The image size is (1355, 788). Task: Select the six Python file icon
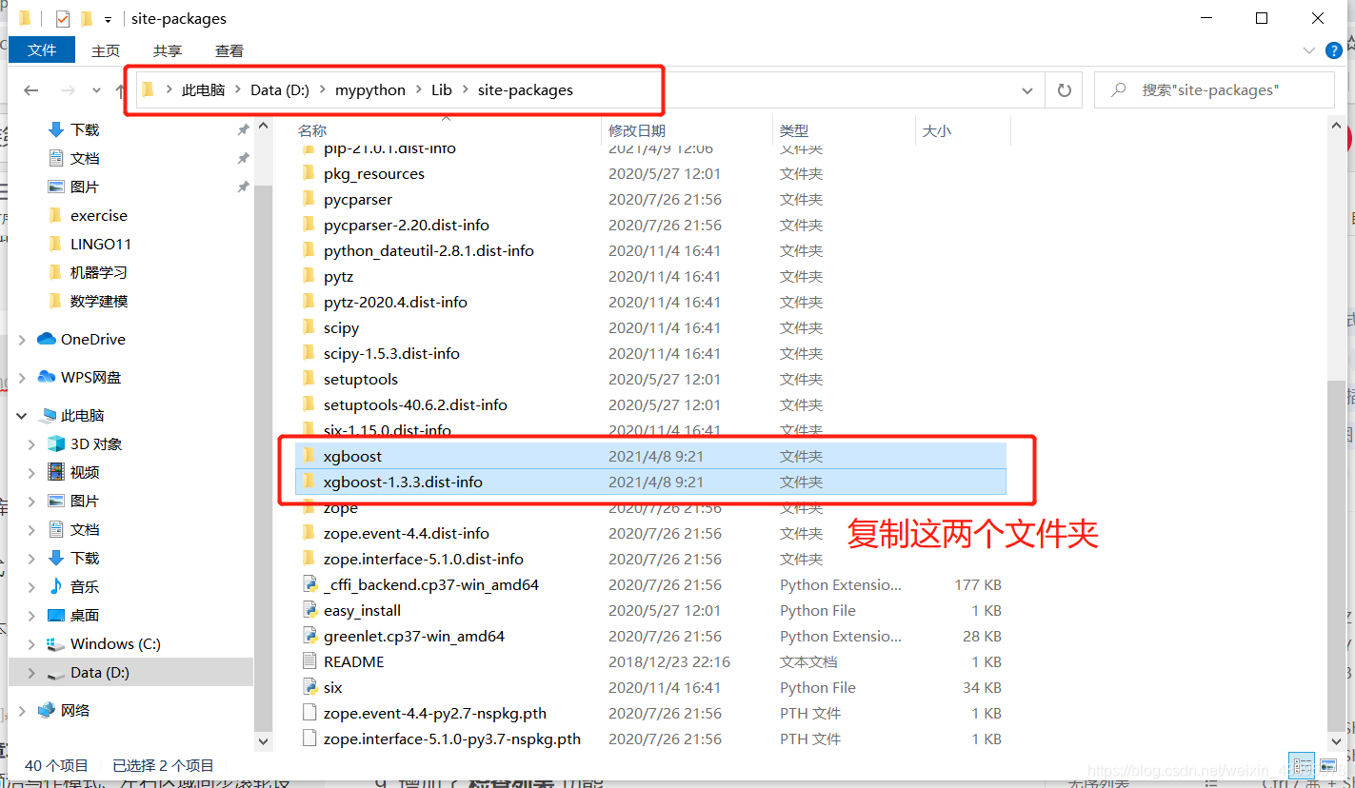pyautogui.click(x=309, y=687)
